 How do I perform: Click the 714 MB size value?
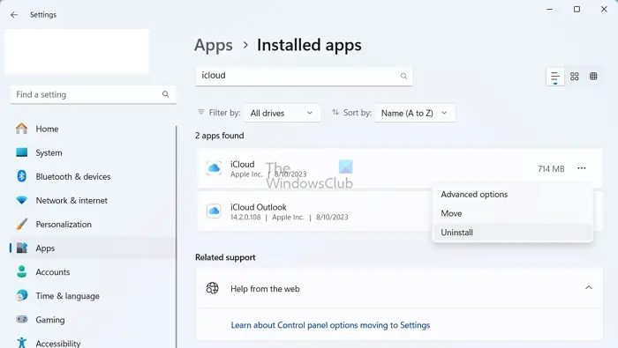click(x=551, y=168)
